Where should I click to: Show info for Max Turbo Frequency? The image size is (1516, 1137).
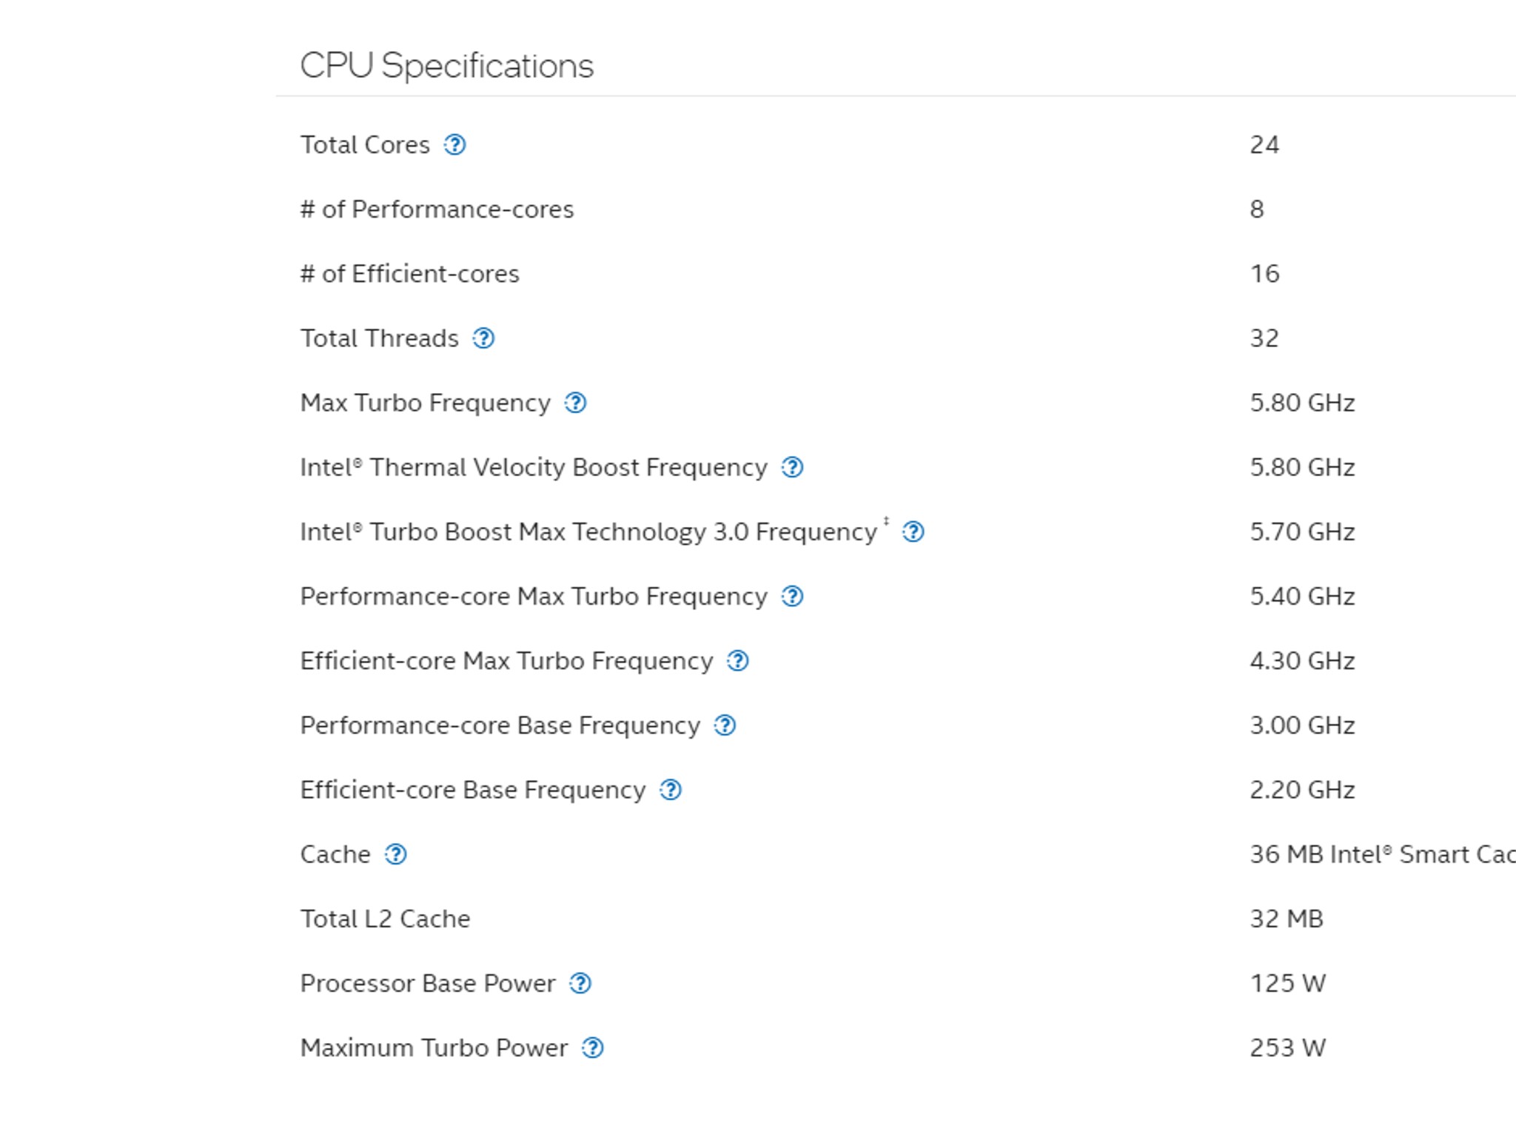click(x=575, y=403)
